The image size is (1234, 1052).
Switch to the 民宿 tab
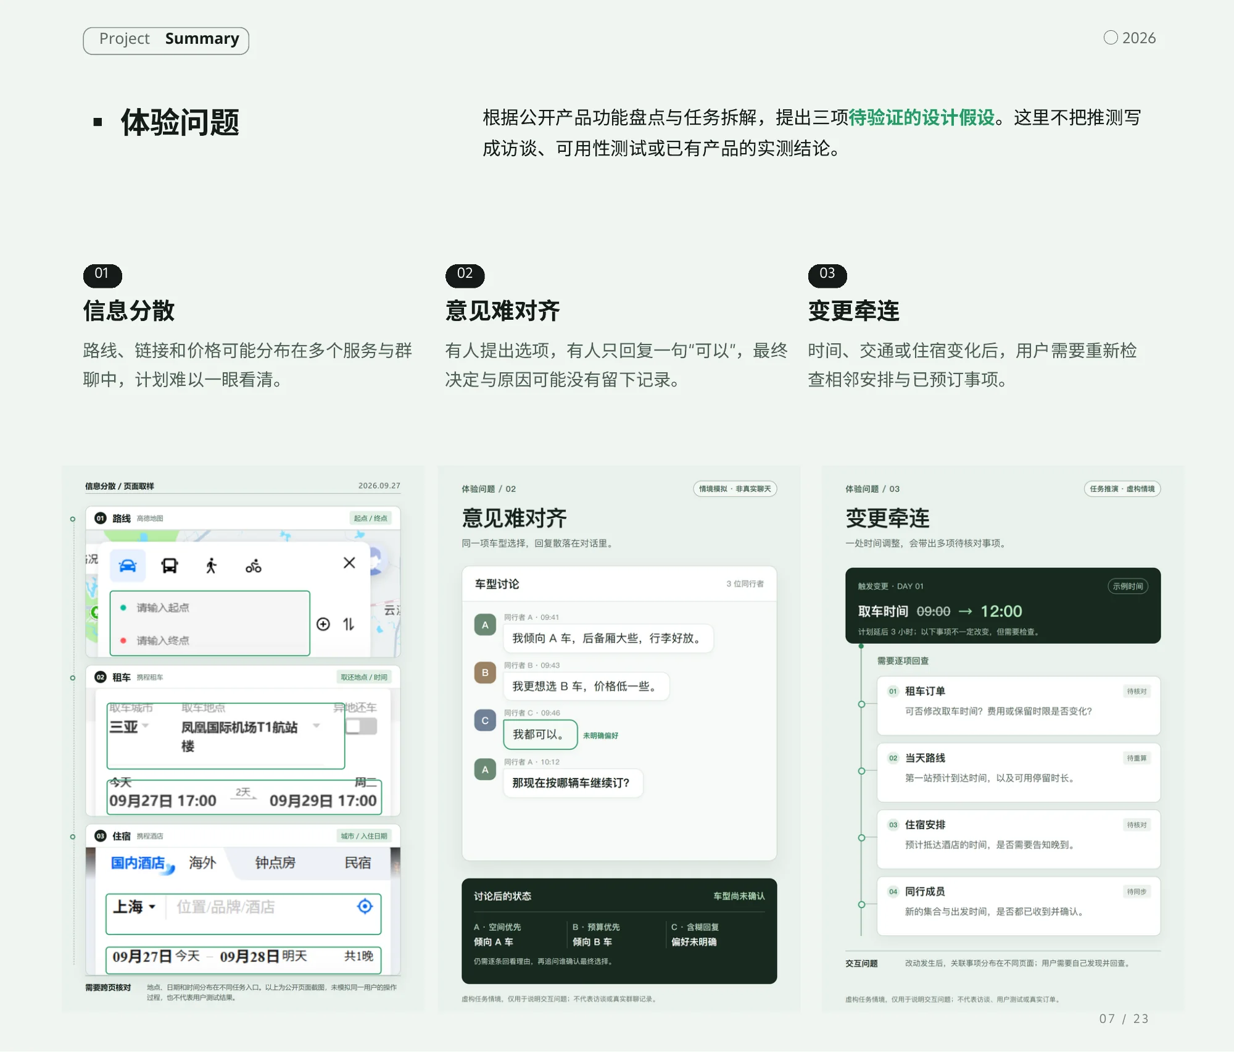358,862
